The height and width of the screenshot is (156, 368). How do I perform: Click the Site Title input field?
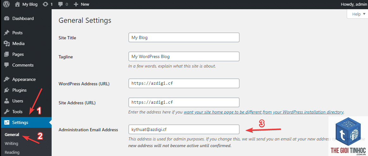[x=184, y=38]
